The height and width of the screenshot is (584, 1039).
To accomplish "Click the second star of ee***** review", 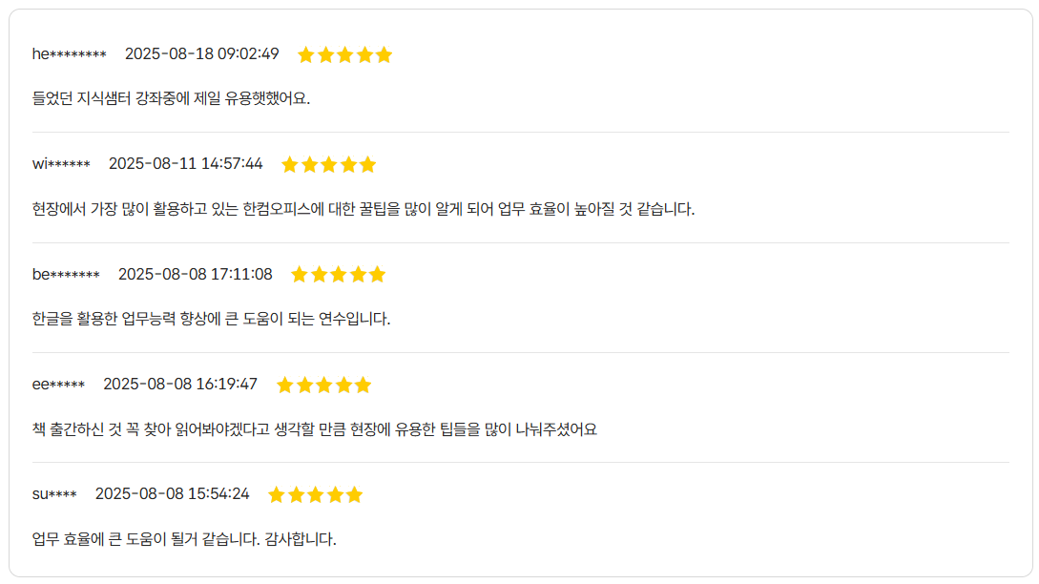I will click(304, 385).
